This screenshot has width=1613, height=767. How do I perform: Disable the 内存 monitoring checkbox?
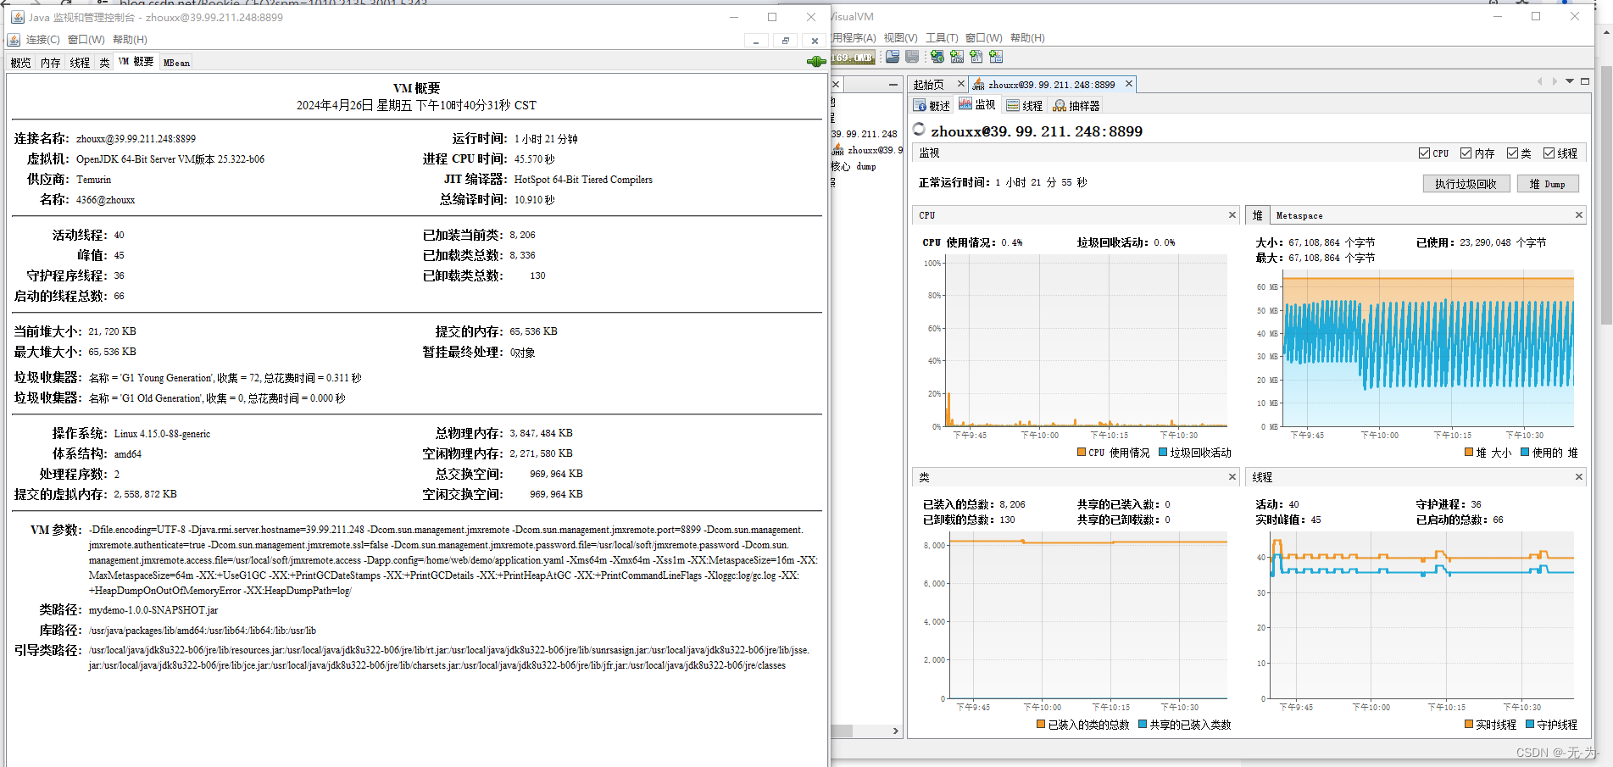click(1466, 153)
